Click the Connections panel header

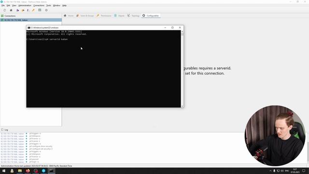[31, 16]
